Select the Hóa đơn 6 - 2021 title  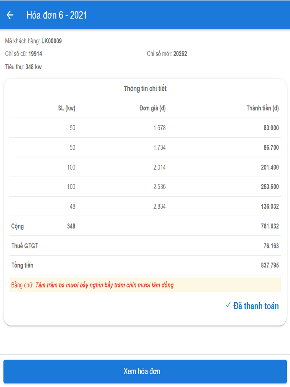pos(57,15)
